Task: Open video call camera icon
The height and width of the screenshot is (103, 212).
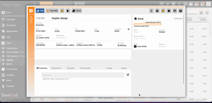Action: point(191,4)
